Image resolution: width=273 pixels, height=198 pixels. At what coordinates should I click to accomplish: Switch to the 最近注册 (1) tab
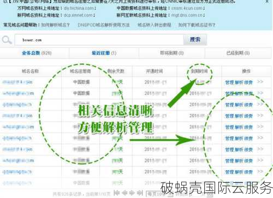pos(104,53)
